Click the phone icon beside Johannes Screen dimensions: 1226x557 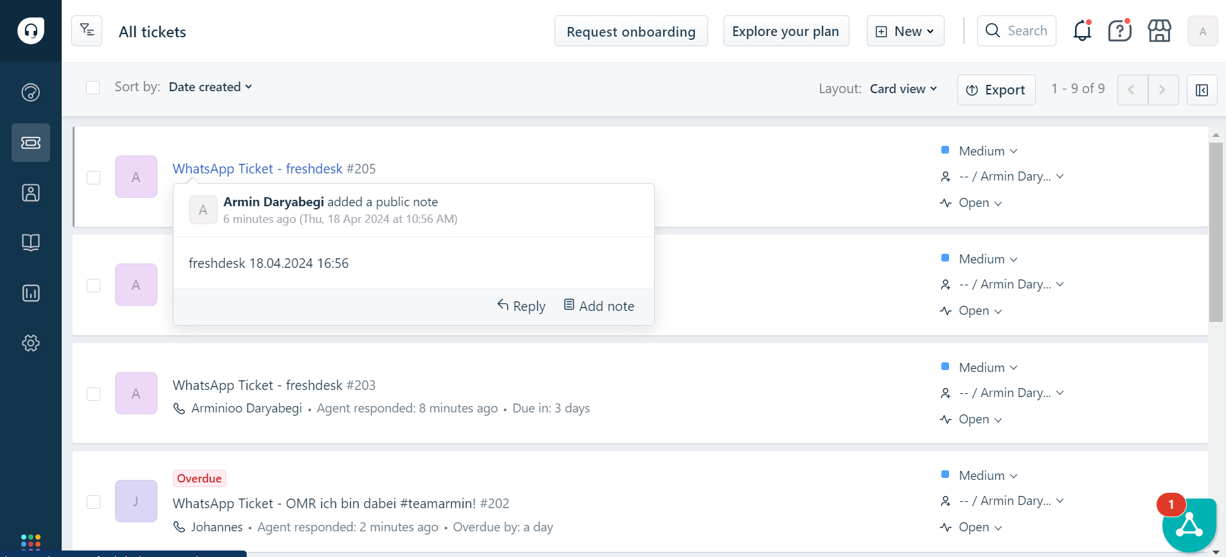[x=179, y=527]
